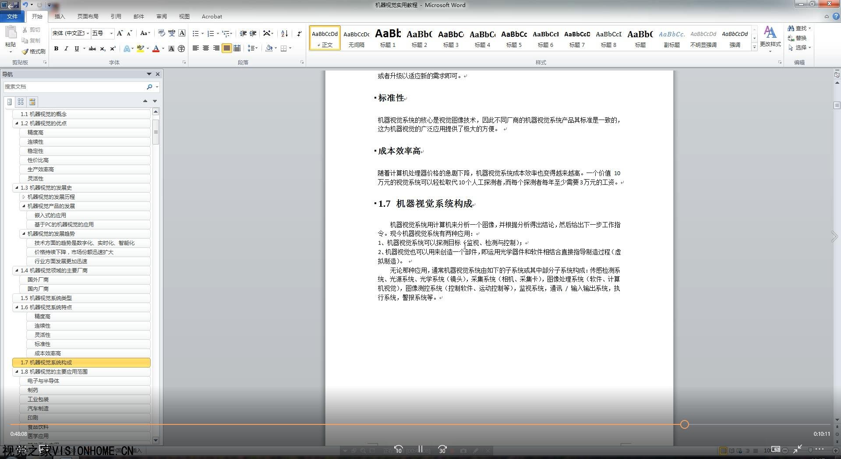Collapse the 1.3 机器视觉的发展史 heading
Viewport: 841px width, 459px height.
[17, 188]
